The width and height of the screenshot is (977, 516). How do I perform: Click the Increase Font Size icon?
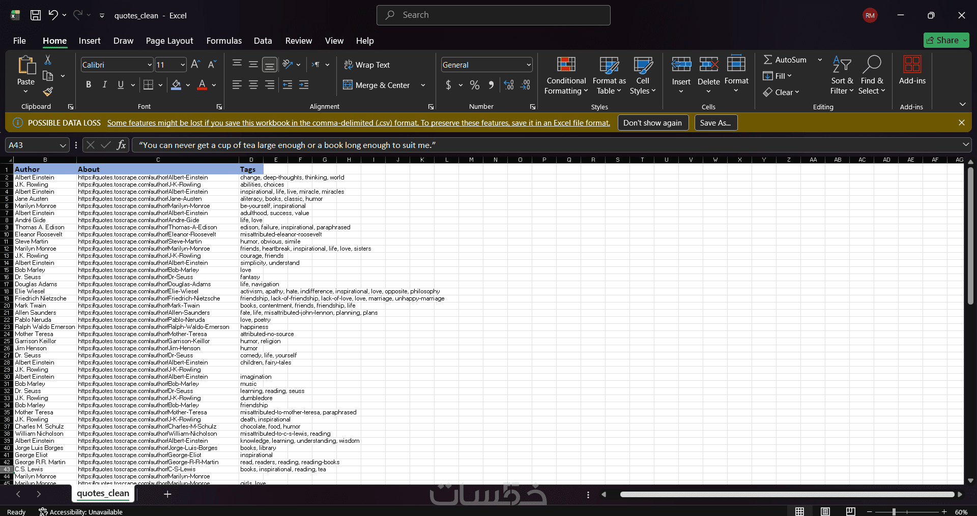tap(195, 65)
